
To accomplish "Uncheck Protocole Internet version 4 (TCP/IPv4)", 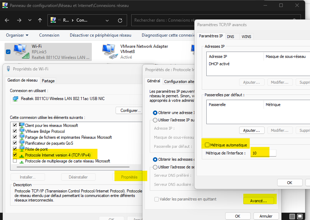I will coord(15,155).
